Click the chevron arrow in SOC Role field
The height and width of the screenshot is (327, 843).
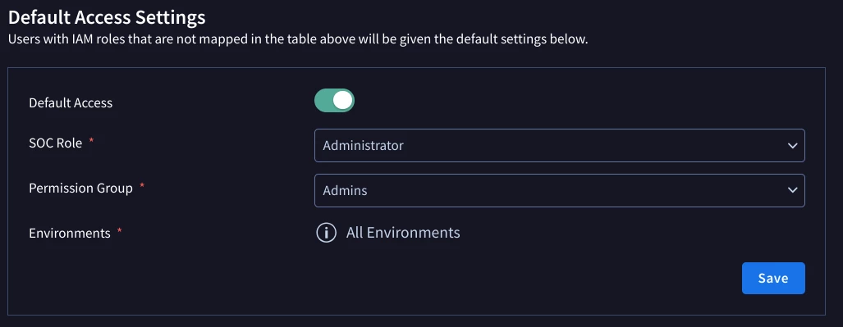[792, 146]
